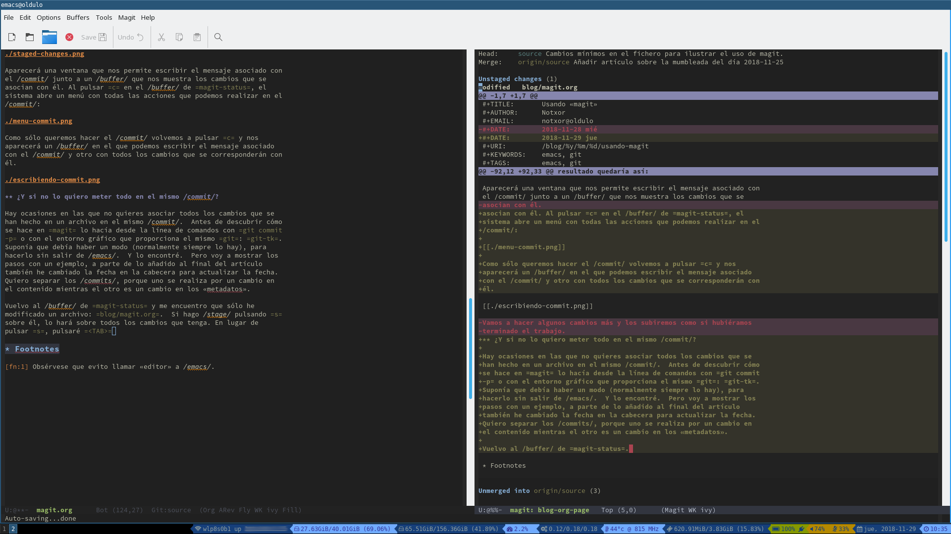Viewport: 951px width, 534px height.
Task: Click the red close-buffer icon
Action: [x=69, y=37]
